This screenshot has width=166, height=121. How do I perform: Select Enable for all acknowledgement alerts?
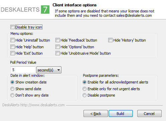point(85,82)
